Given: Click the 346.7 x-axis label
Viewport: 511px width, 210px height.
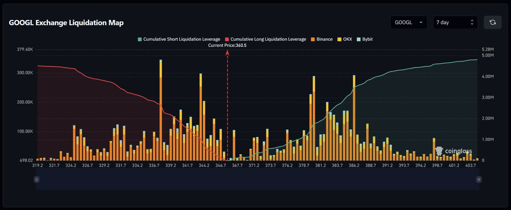Looking at the screenshot, I should (x=221, y=165).
